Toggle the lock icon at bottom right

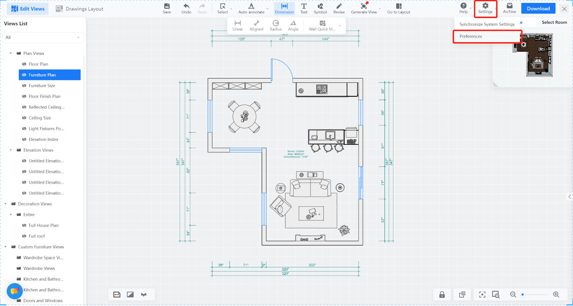coord(442,295)
